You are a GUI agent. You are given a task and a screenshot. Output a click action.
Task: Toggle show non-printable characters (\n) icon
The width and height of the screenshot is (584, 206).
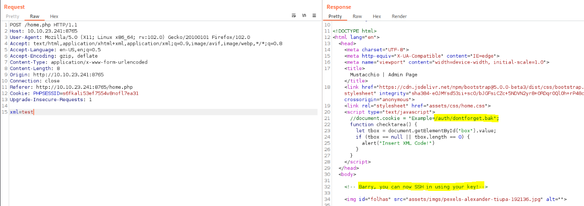(304, 16)
